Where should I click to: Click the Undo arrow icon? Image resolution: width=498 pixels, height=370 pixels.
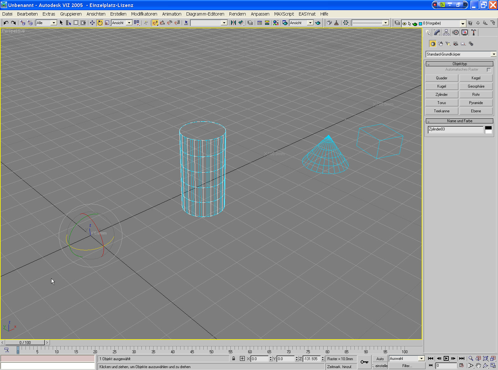coord(6,23)
